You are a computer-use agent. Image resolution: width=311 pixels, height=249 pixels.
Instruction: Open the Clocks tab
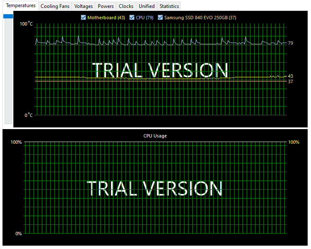[x=126, y=6]
